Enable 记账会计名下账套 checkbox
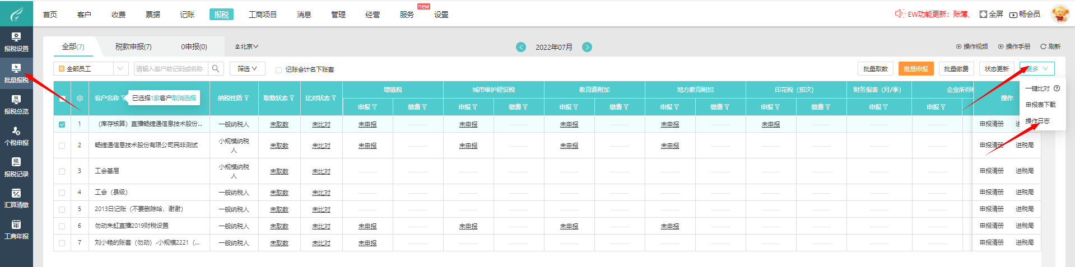1075x267 pixels. point(278,70)
